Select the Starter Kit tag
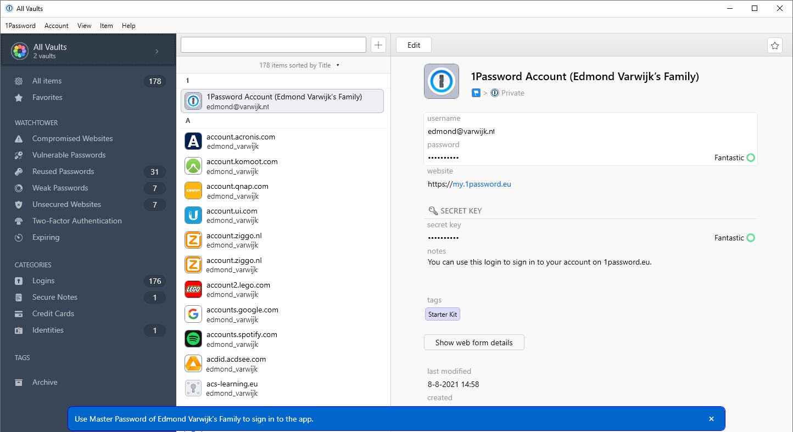The height and width of the screenshot is (432, 793). pos(442,315)
